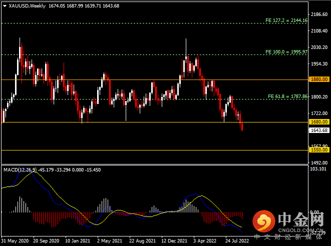This screenshot has width=331, height=246.
Task: Select the FE 127.2 = 2144.16 label
Action: click(x=286, y=20)
